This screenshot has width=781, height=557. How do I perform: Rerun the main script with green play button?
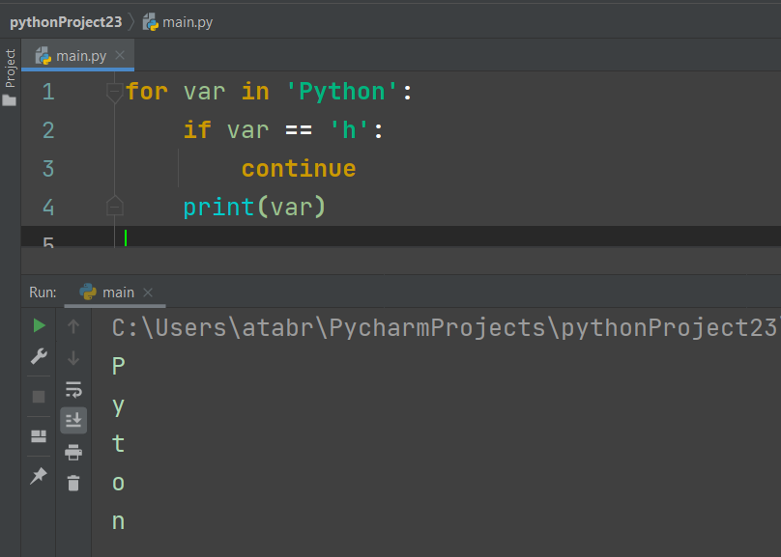(x=39, y=326)
